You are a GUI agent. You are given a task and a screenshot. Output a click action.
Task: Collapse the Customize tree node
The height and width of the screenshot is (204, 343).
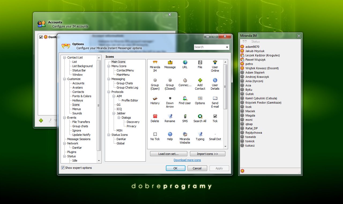65,79
